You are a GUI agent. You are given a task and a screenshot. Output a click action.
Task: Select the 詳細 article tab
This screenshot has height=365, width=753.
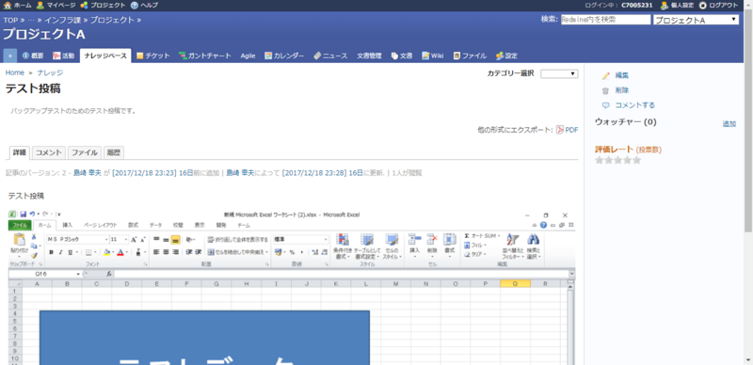(19, 152)
